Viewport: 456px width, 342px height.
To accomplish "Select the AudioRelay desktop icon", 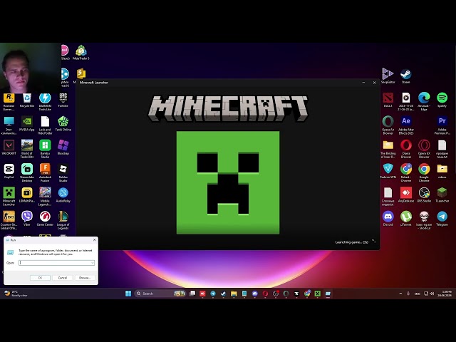I will pyautogui.click(x=63, y=195).
